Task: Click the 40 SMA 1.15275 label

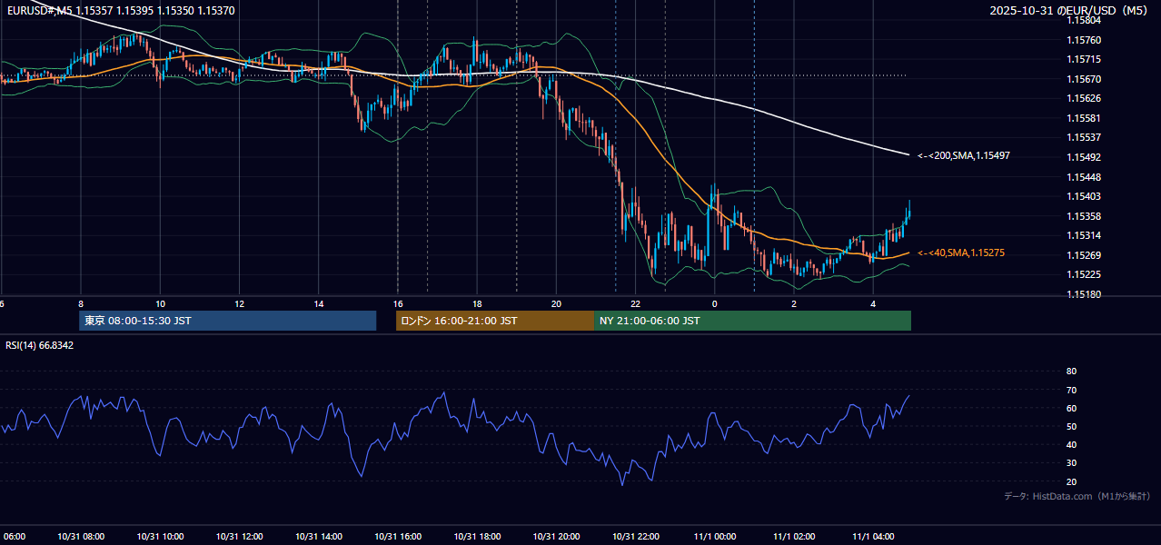Action: [x=961, y=253]
